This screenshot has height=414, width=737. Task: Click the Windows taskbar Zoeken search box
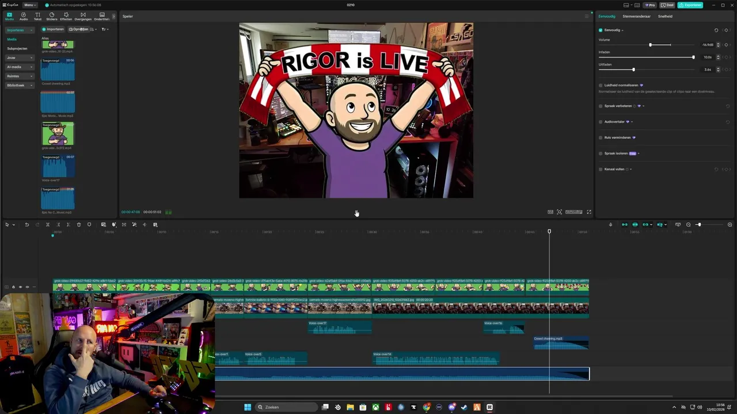click(286, 407)
